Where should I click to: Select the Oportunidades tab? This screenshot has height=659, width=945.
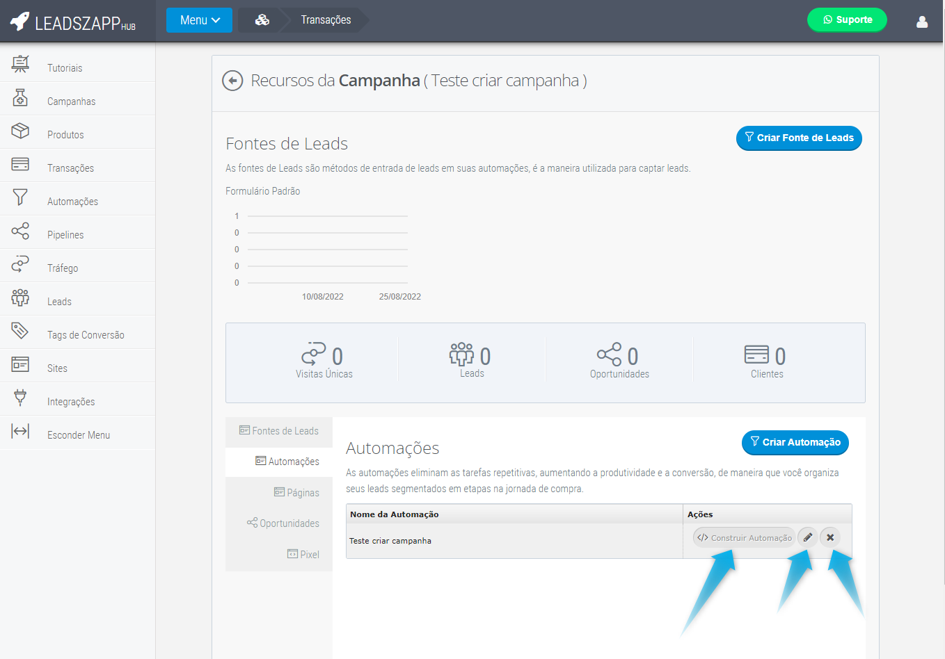283,523
